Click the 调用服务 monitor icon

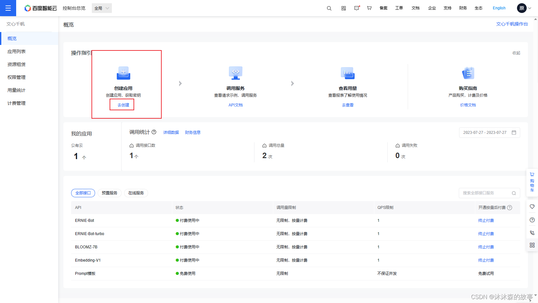pos(235,73)
